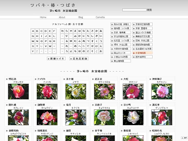Open the 和みの庭 鉢植え link
Viewport: 188px width, 141px height.
(x=121, y=24)
